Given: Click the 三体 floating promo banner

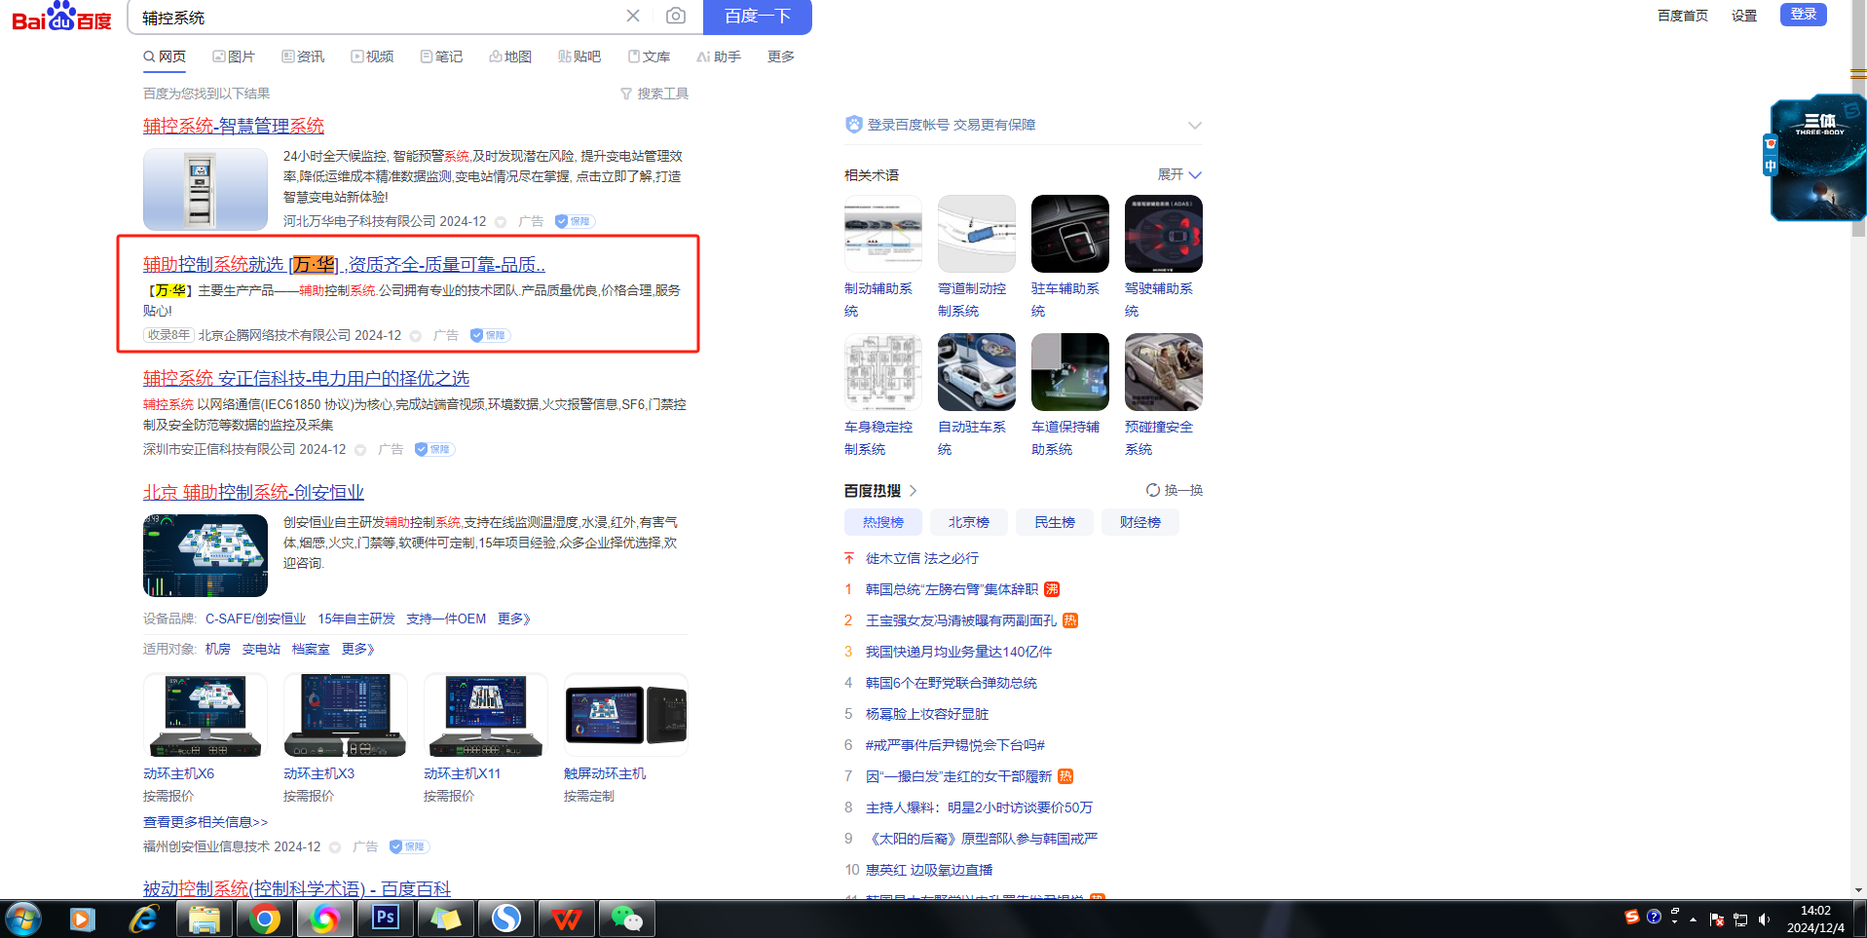Looking at the screenshot, I should [1817, 158].
